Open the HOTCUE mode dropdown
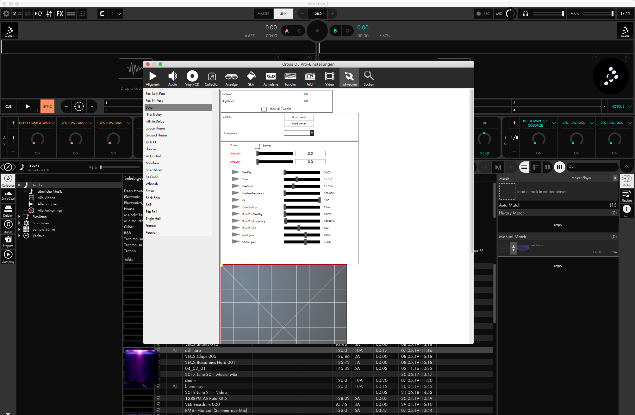 pos(621,107)
